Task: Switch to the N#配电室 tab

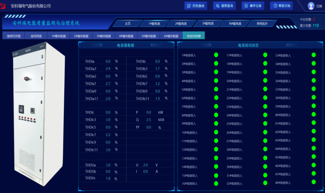Action: point(235,24)
